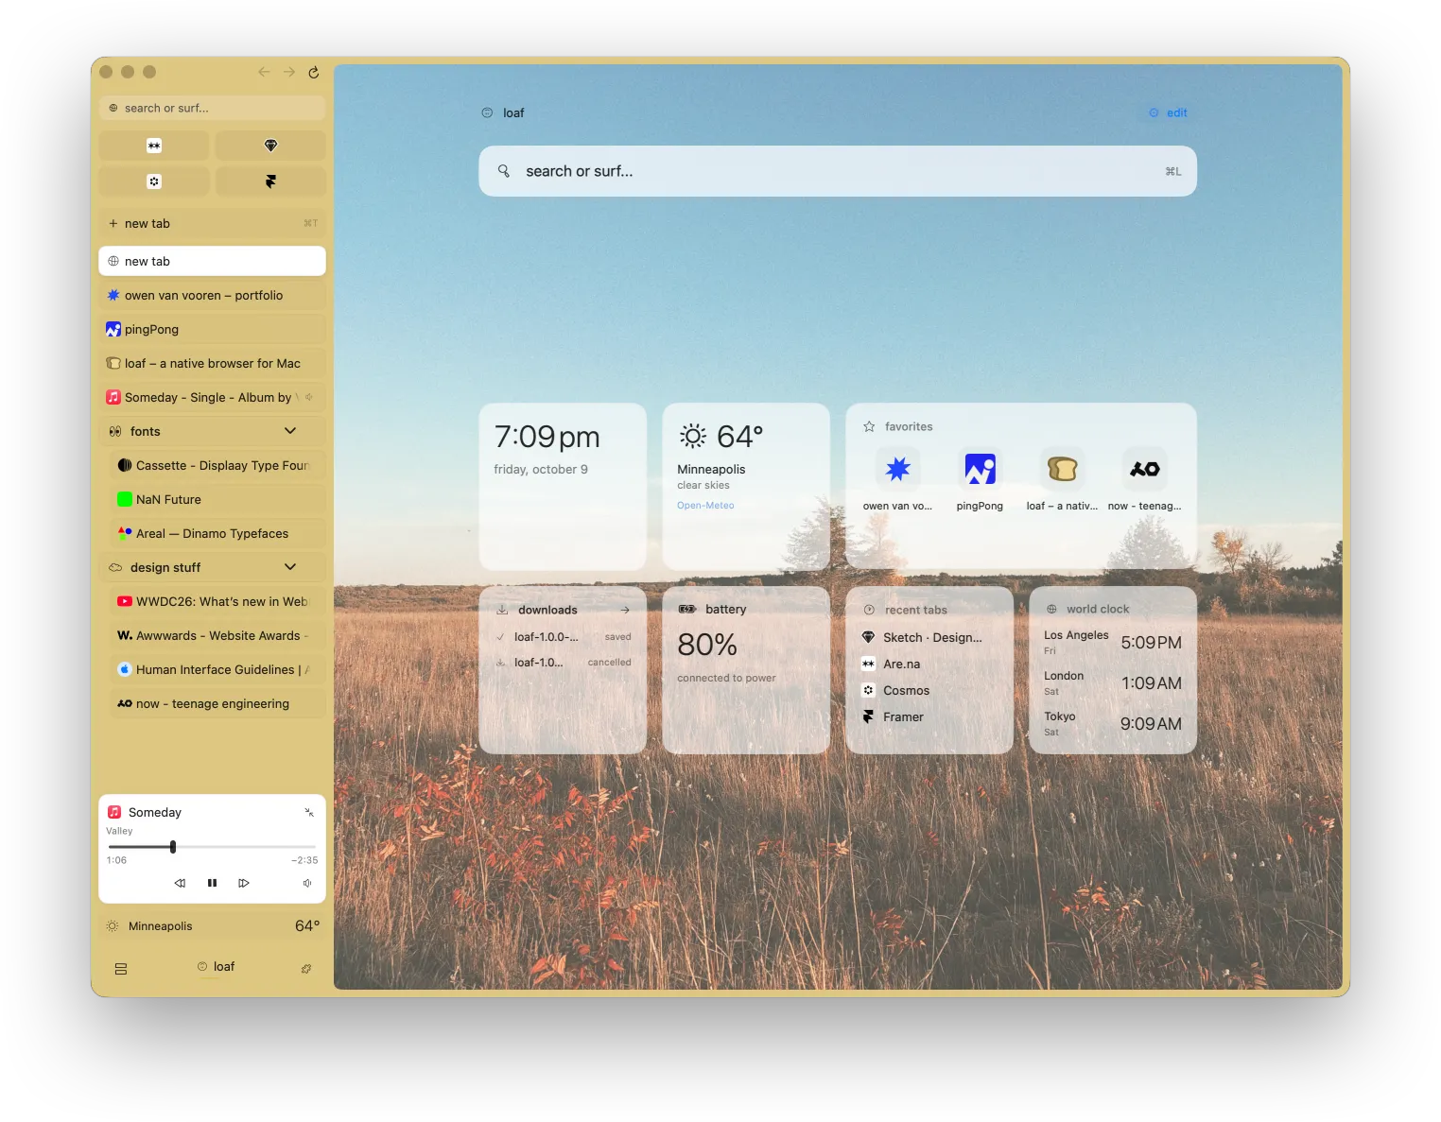Viewport: 1441px width, 1122px height.
Task: Switch to owen van vooren portfolio tab
Action: pos(212,295)
